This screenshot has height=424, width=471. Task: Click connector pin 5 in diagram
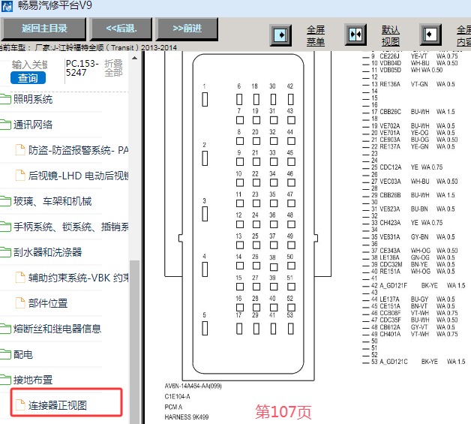205,328
